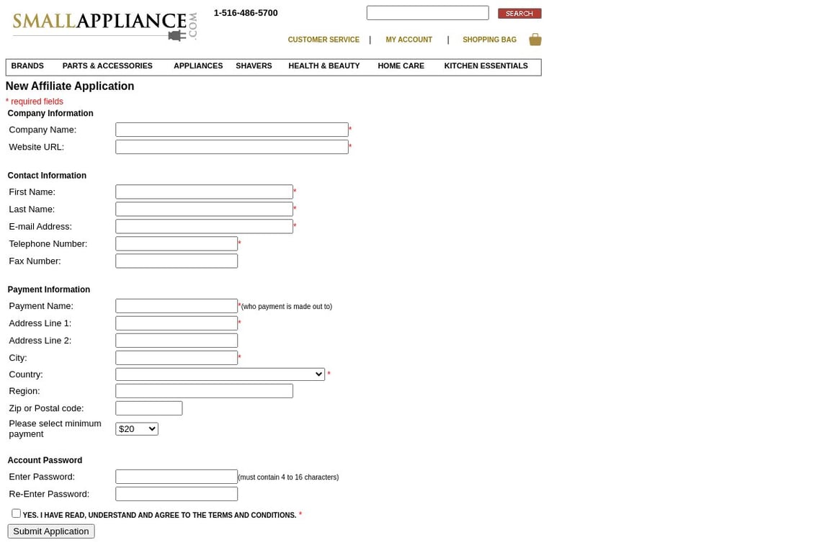Open the minimum payment $20 dropdown
Image resolution: width=830 pixels, height=553 pixels.
pyautogui.click(x=137, y=428)
